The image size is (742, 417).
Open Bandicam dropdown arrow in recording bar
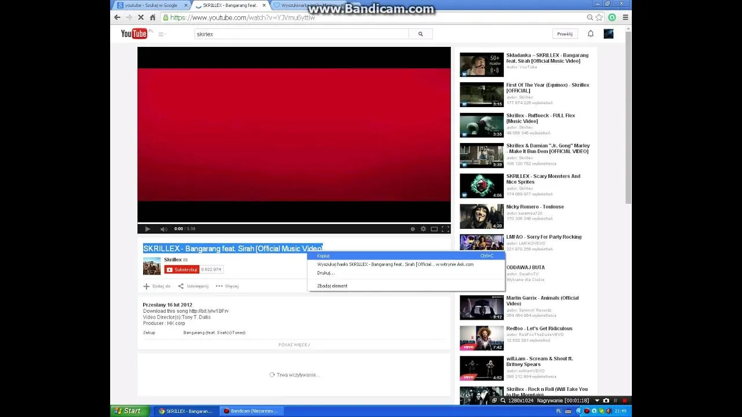[x=597, y=400]
